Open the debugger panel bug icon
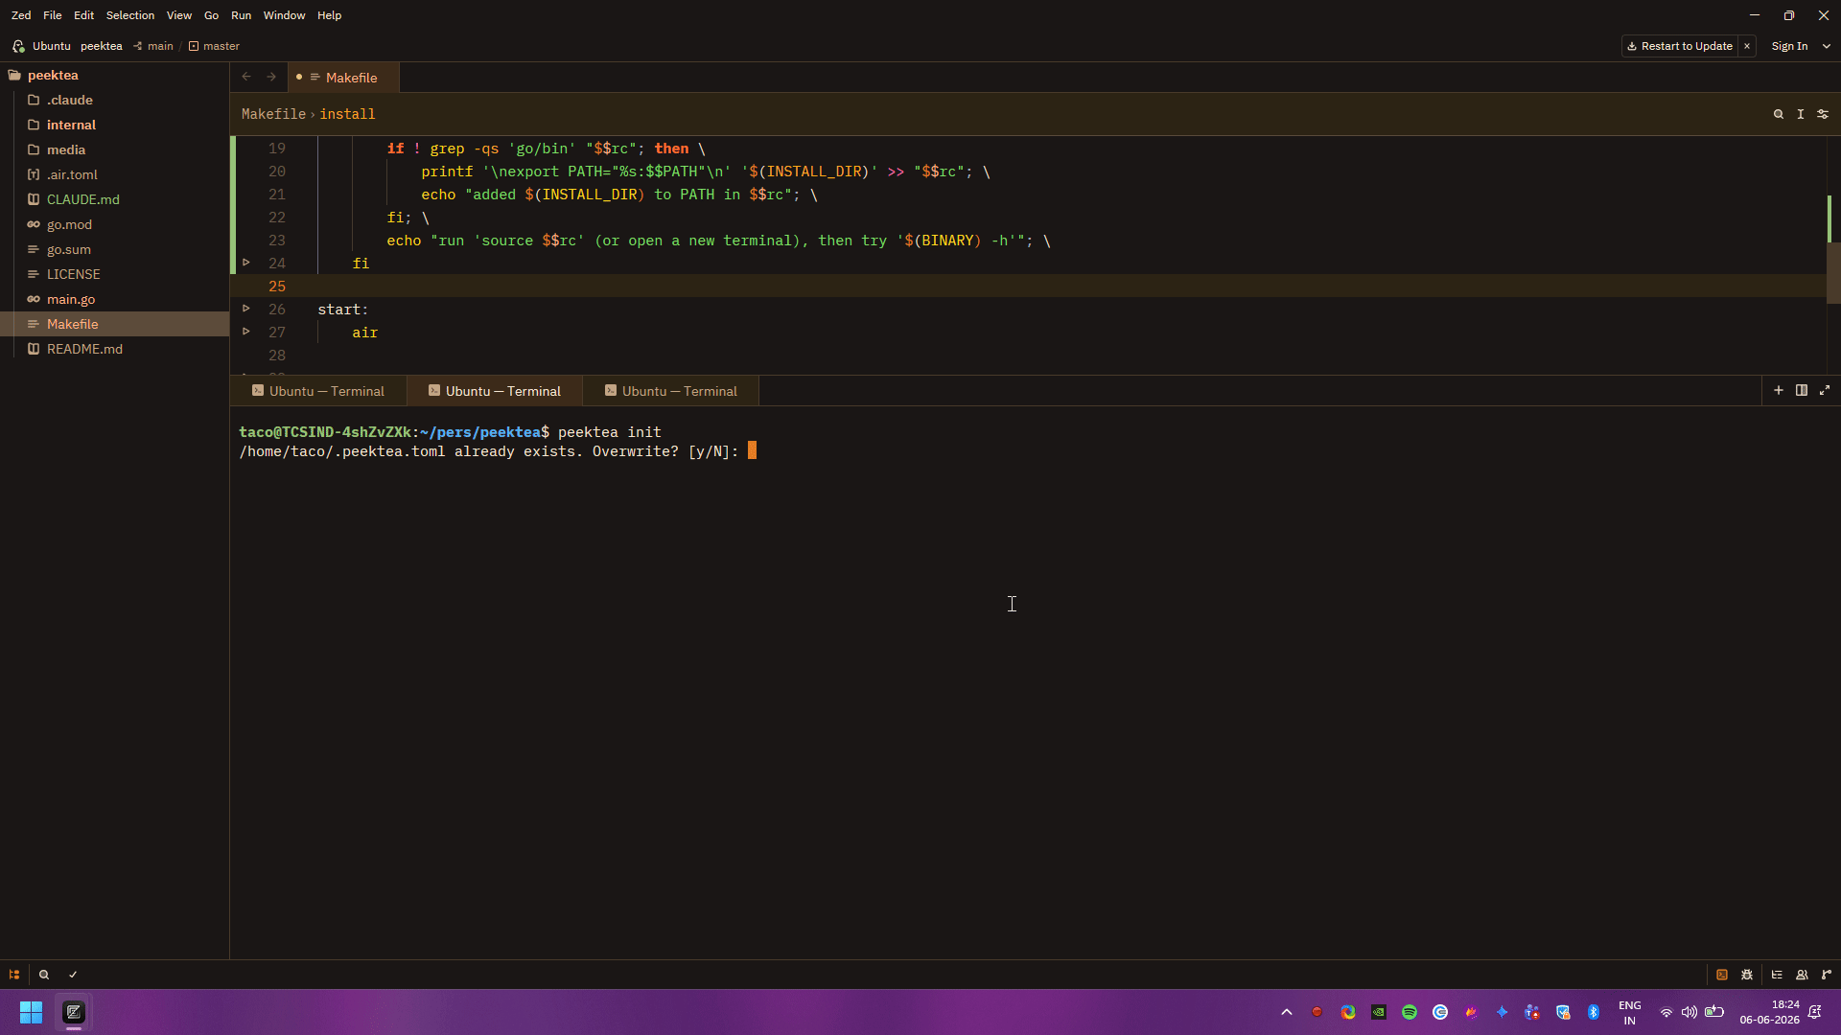Viewport: 1841px width, 1035px height. click(x=1747, y=975)
